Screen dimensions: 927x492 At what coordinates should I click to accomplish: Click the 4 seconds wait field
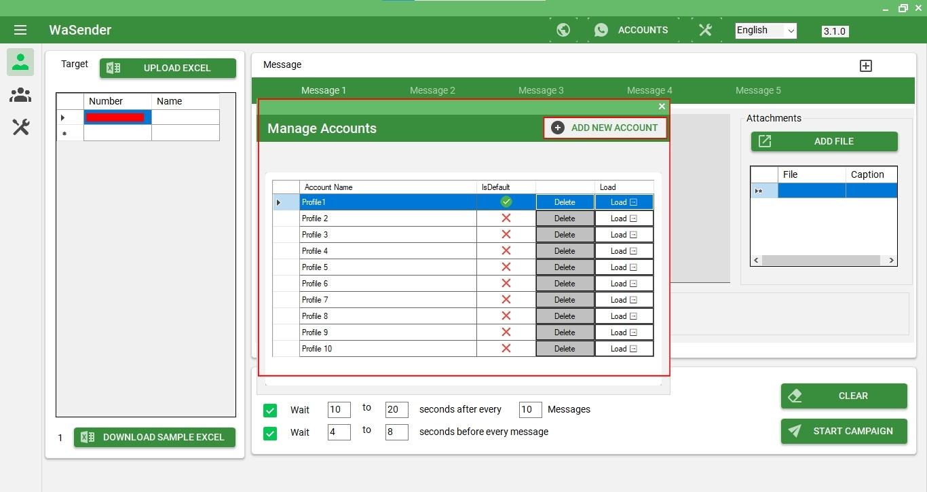[339, 432]
